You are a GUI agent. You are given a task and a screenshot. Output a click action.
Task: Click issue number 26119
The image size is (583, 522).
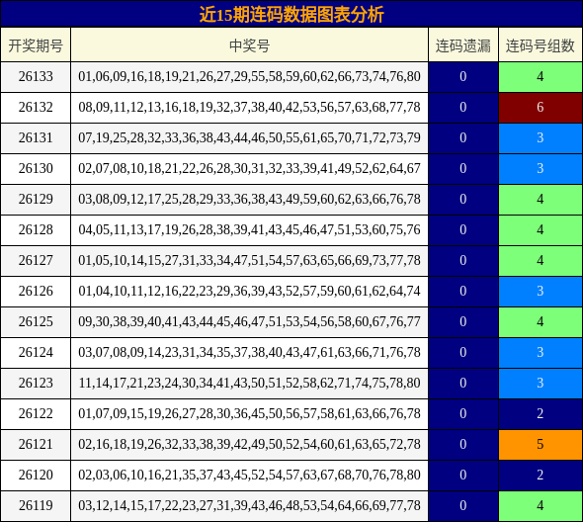pyautogui.click(x=36, y=505)
